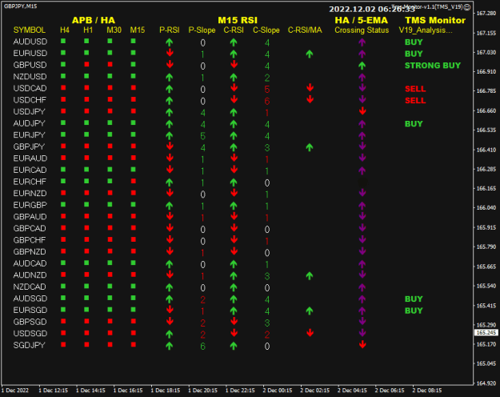Viewport: 500px width, 397px height.
Task: Click the USDCHF C-Slope value 6
Action: tap(267, 101)
